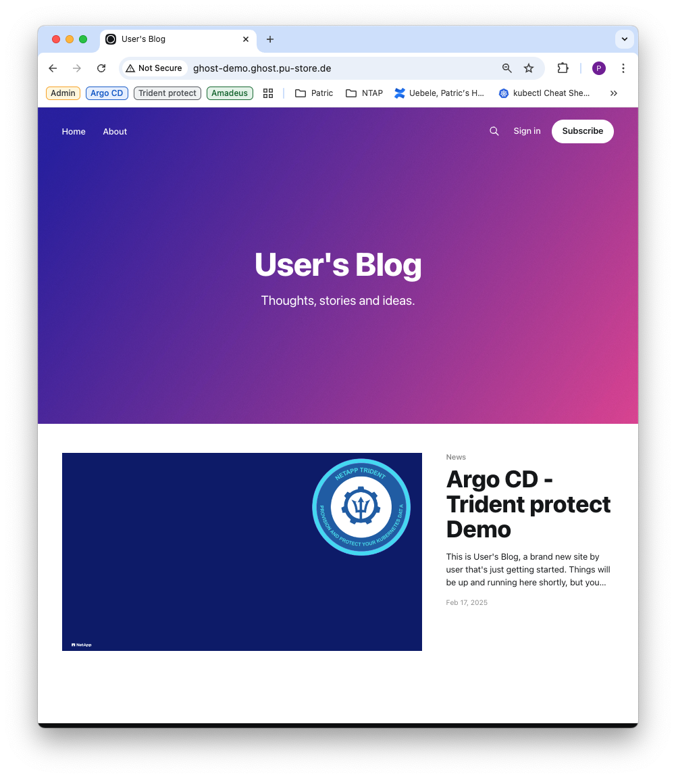Open the Amadeus bookmark
676x778 pixels.
pyautogui.click(x=230, y=93)
